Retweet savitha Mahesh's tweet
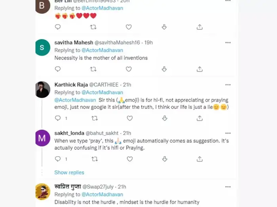Screen dimensions: 277x207 pos(93,69)
